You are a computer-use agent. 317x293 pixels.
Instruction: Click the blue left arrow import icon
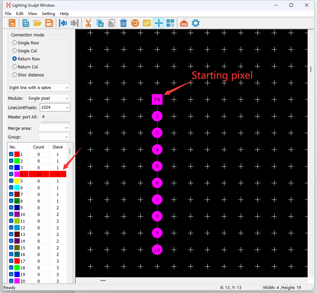click(63, 23)
